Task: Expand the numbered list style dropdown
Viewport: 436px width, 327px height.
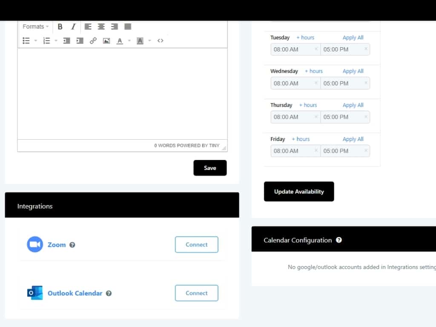Action: pos(56,41)
